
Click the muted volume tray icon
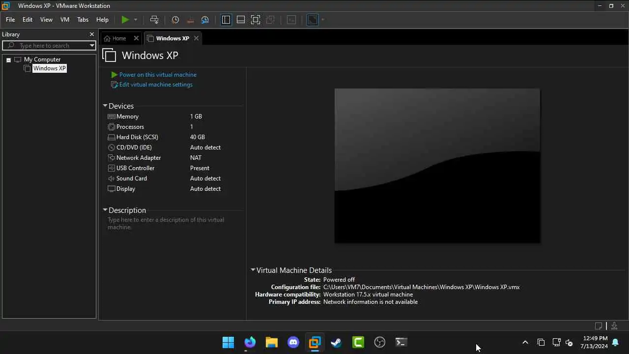569,342
